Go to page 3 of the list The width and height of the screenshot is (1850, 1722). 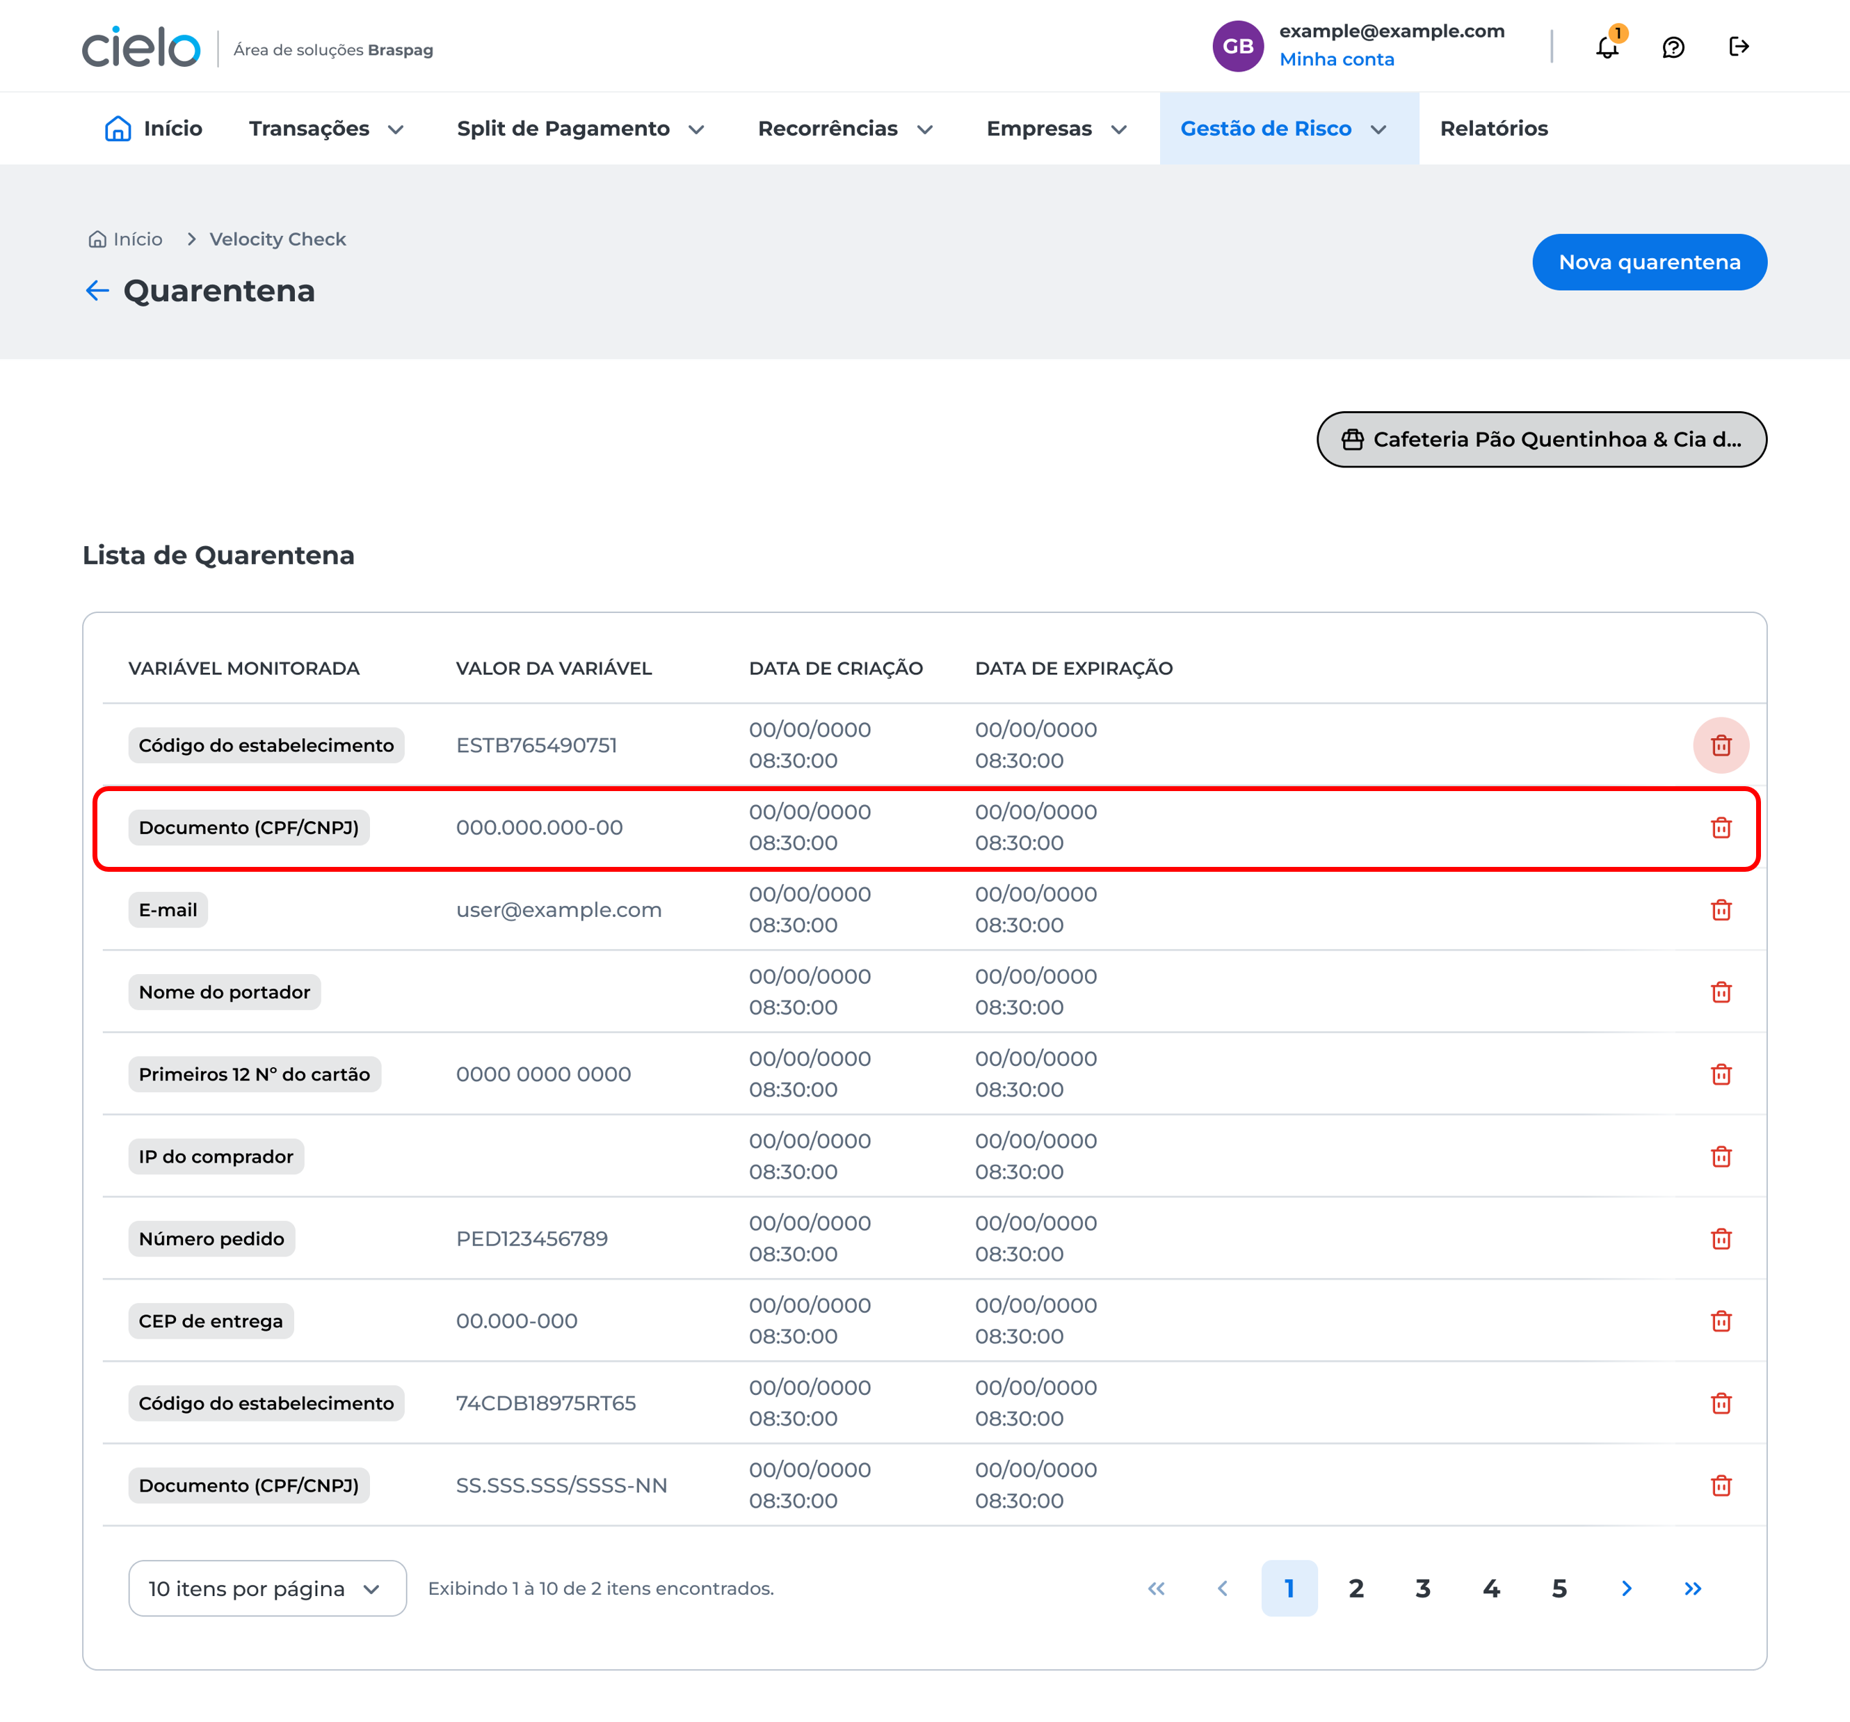click(x=1423, y=1588)
